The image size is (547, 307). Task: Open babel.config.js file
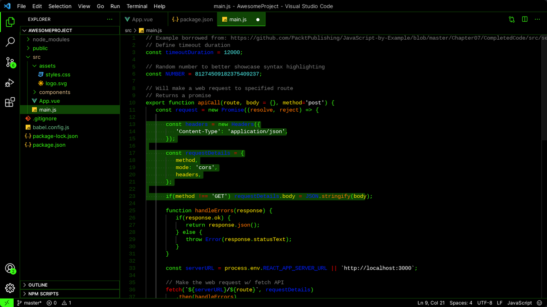coord(70,127)
